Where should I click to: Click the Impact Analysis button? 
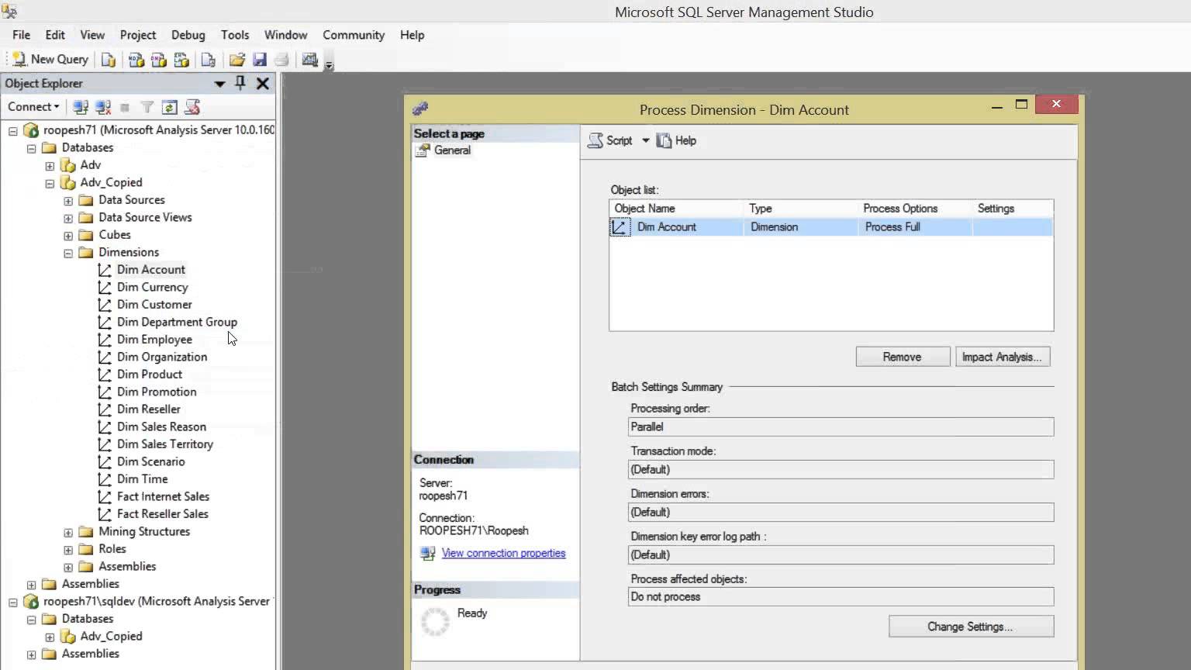click(1003, 357)
